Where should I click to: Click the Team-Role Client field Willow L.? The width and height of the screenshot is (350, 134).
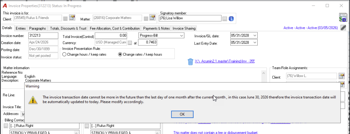(311, 76)
